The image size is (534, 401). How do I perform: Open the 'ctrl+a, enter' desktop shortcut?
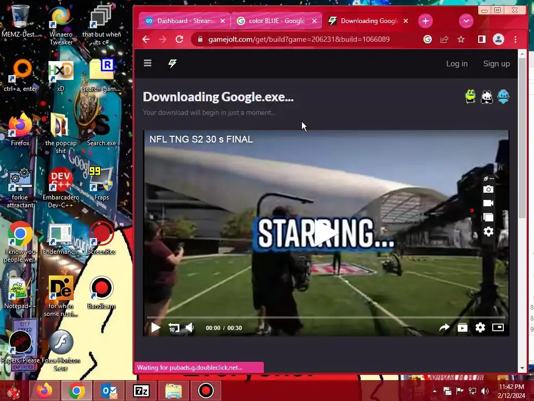20,76
